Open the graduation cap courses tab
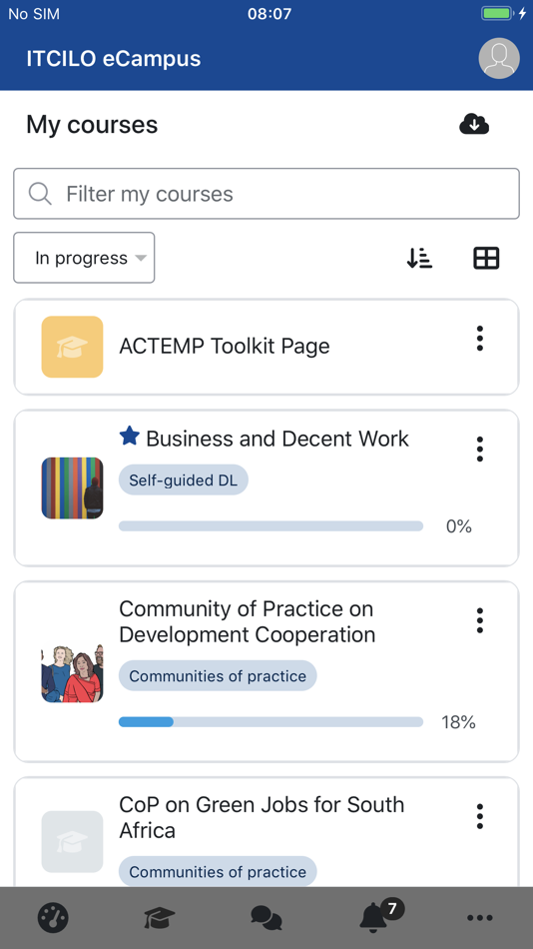 pos(160,917)
